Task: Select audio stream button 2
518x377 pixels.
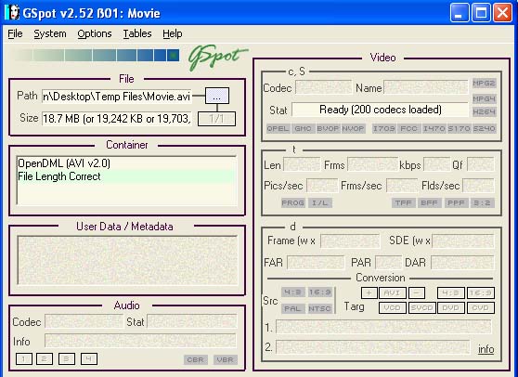Action: [x=45, y=358]
